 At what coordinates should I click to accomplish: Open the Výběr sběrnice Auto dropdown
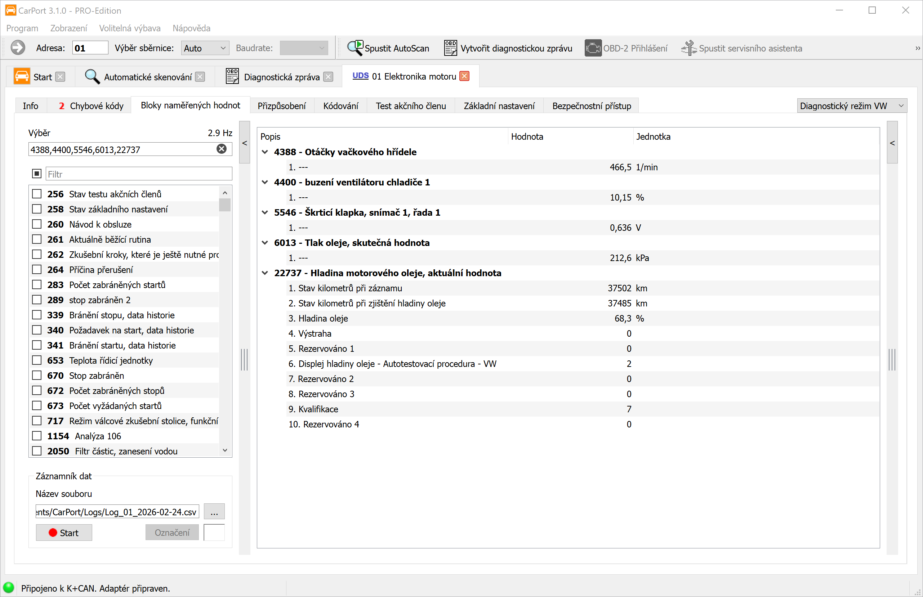205,48
